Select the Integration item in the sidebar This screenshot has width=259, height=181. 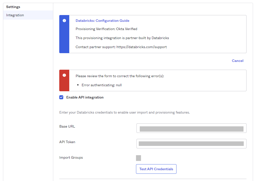(15, 15)
